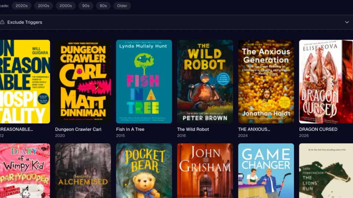Open the Pocket Bear book cover
The height and width of the screenshot is (198, 353).
click(144, 170)
